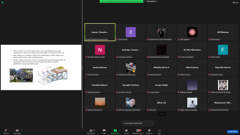Open the Chat panel
The height and width of the screenshot is (135, 240).
click(104, 131)
